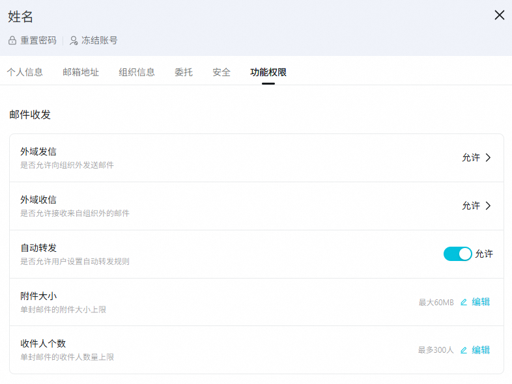The width and height of the screenshot is (512, 384).
Task: Expand 外域发信 chevron arrow
Action: pos(488,158)
